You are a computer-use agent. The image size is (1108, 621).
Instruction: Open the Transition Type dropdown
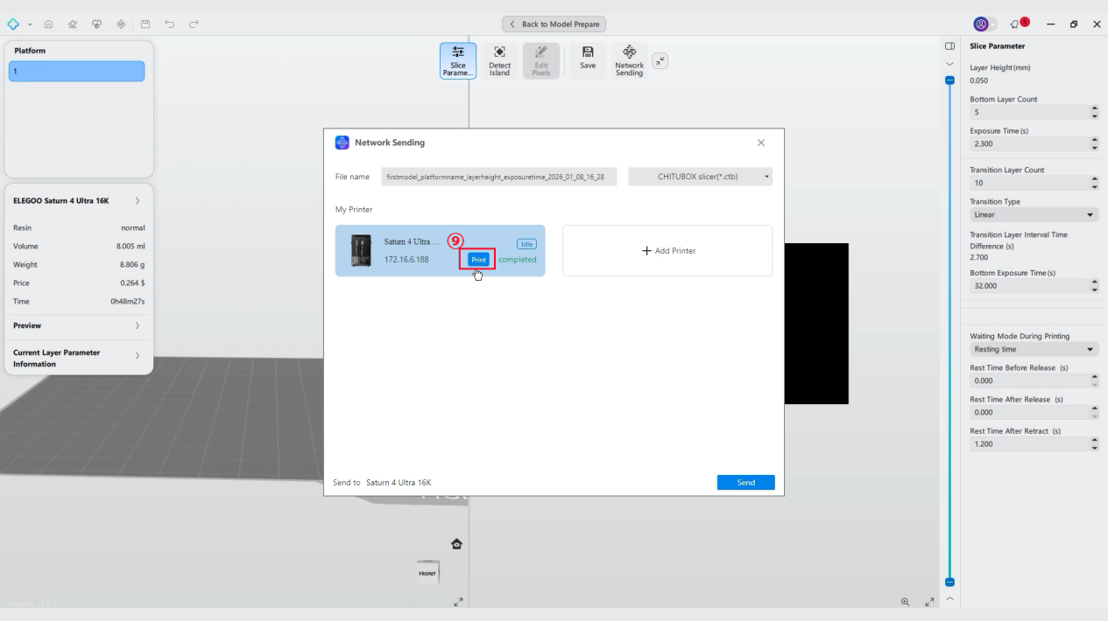coord(1034,214)
